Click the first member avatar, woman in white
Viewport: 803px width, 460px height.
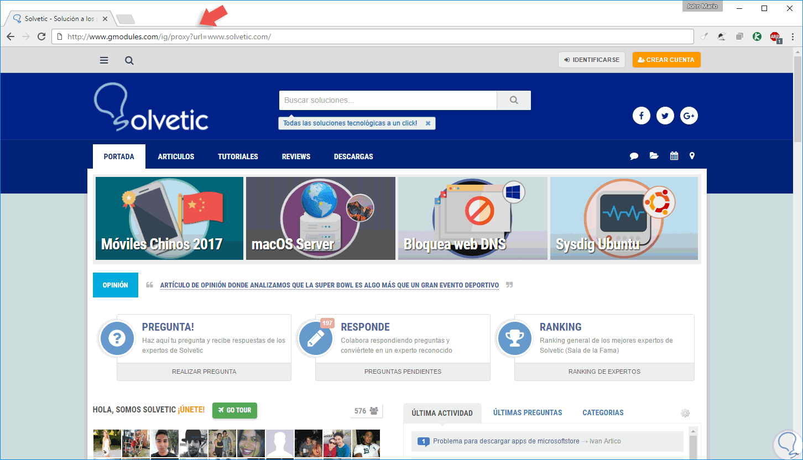click(x=107, y=443)
